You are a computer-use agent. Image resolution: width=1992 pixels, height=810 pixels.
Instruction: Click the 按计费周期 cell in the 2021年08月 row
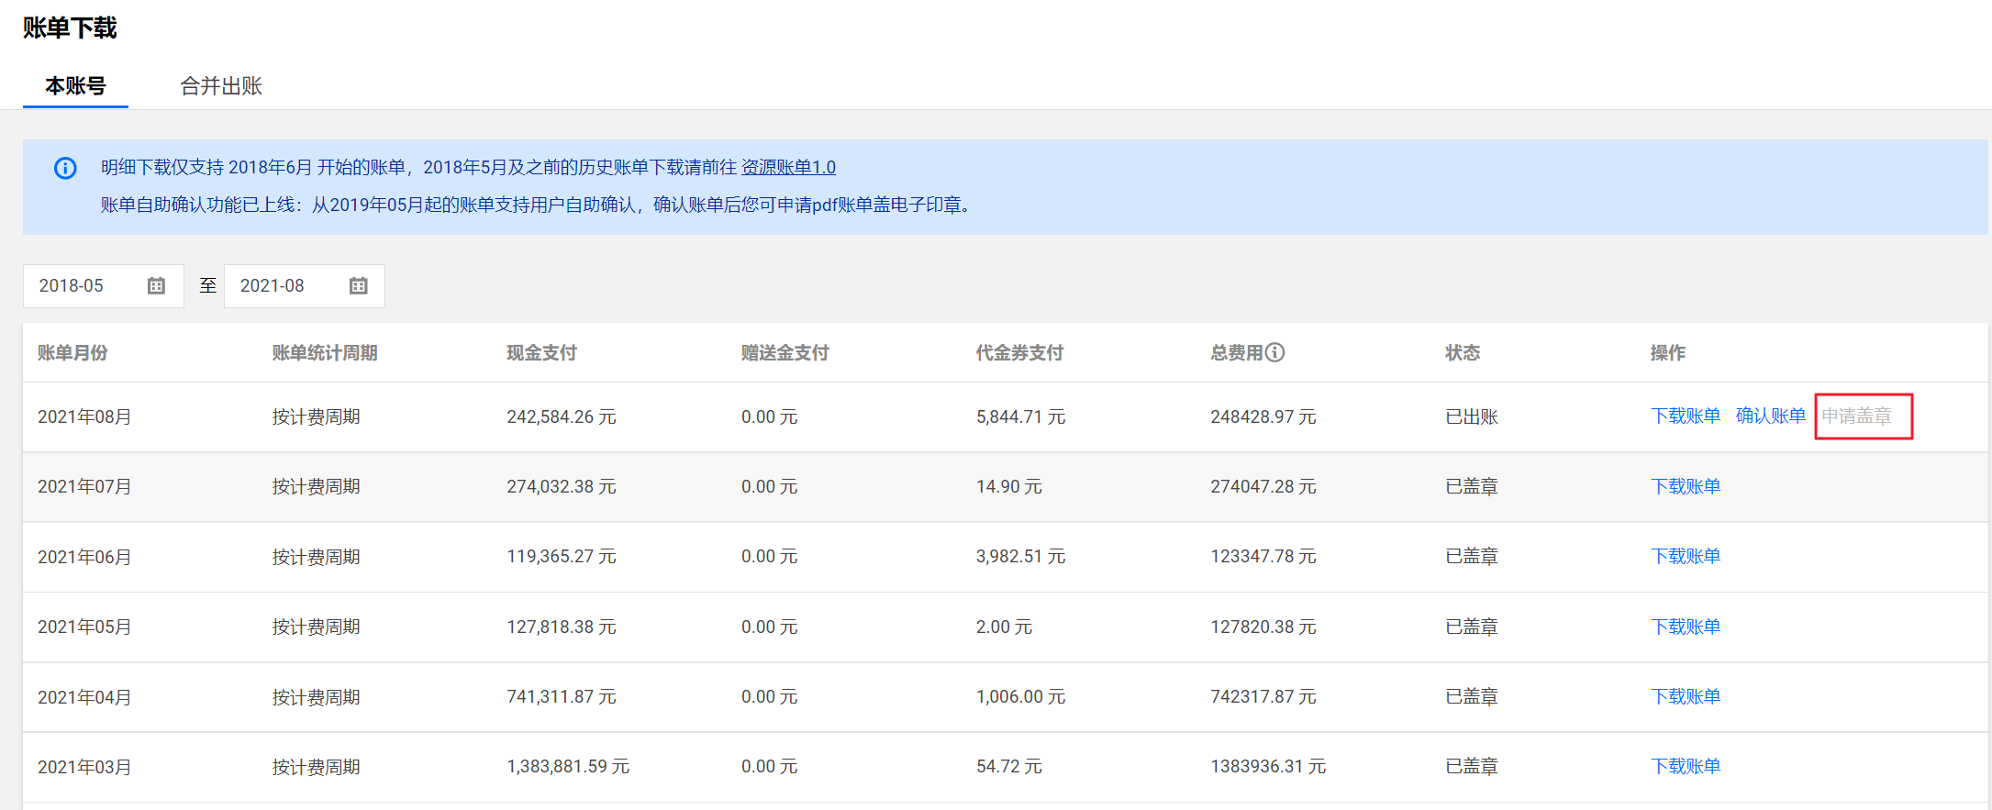pos(317,416)
